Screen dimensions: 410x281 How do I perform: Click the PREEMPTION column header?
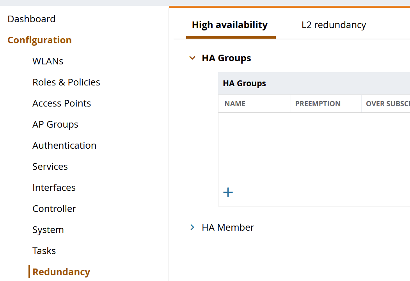pyautogui.click(x=318, y=103)
